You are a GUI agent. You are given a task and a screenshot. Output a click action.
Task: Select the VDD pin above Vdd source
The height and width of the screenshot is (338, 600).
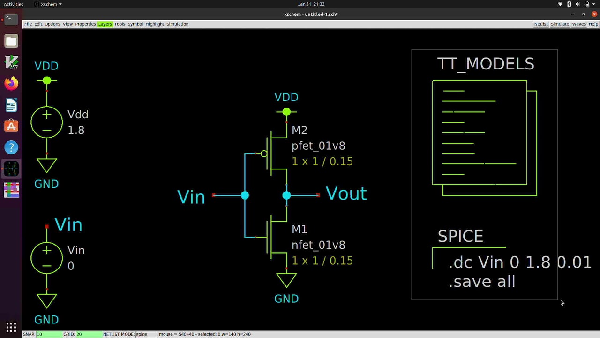(x=46, y=81)
